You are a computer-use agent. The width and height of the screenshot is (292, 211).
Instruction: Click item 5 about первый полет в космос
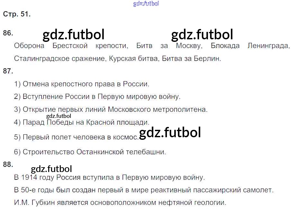(76, 137)
